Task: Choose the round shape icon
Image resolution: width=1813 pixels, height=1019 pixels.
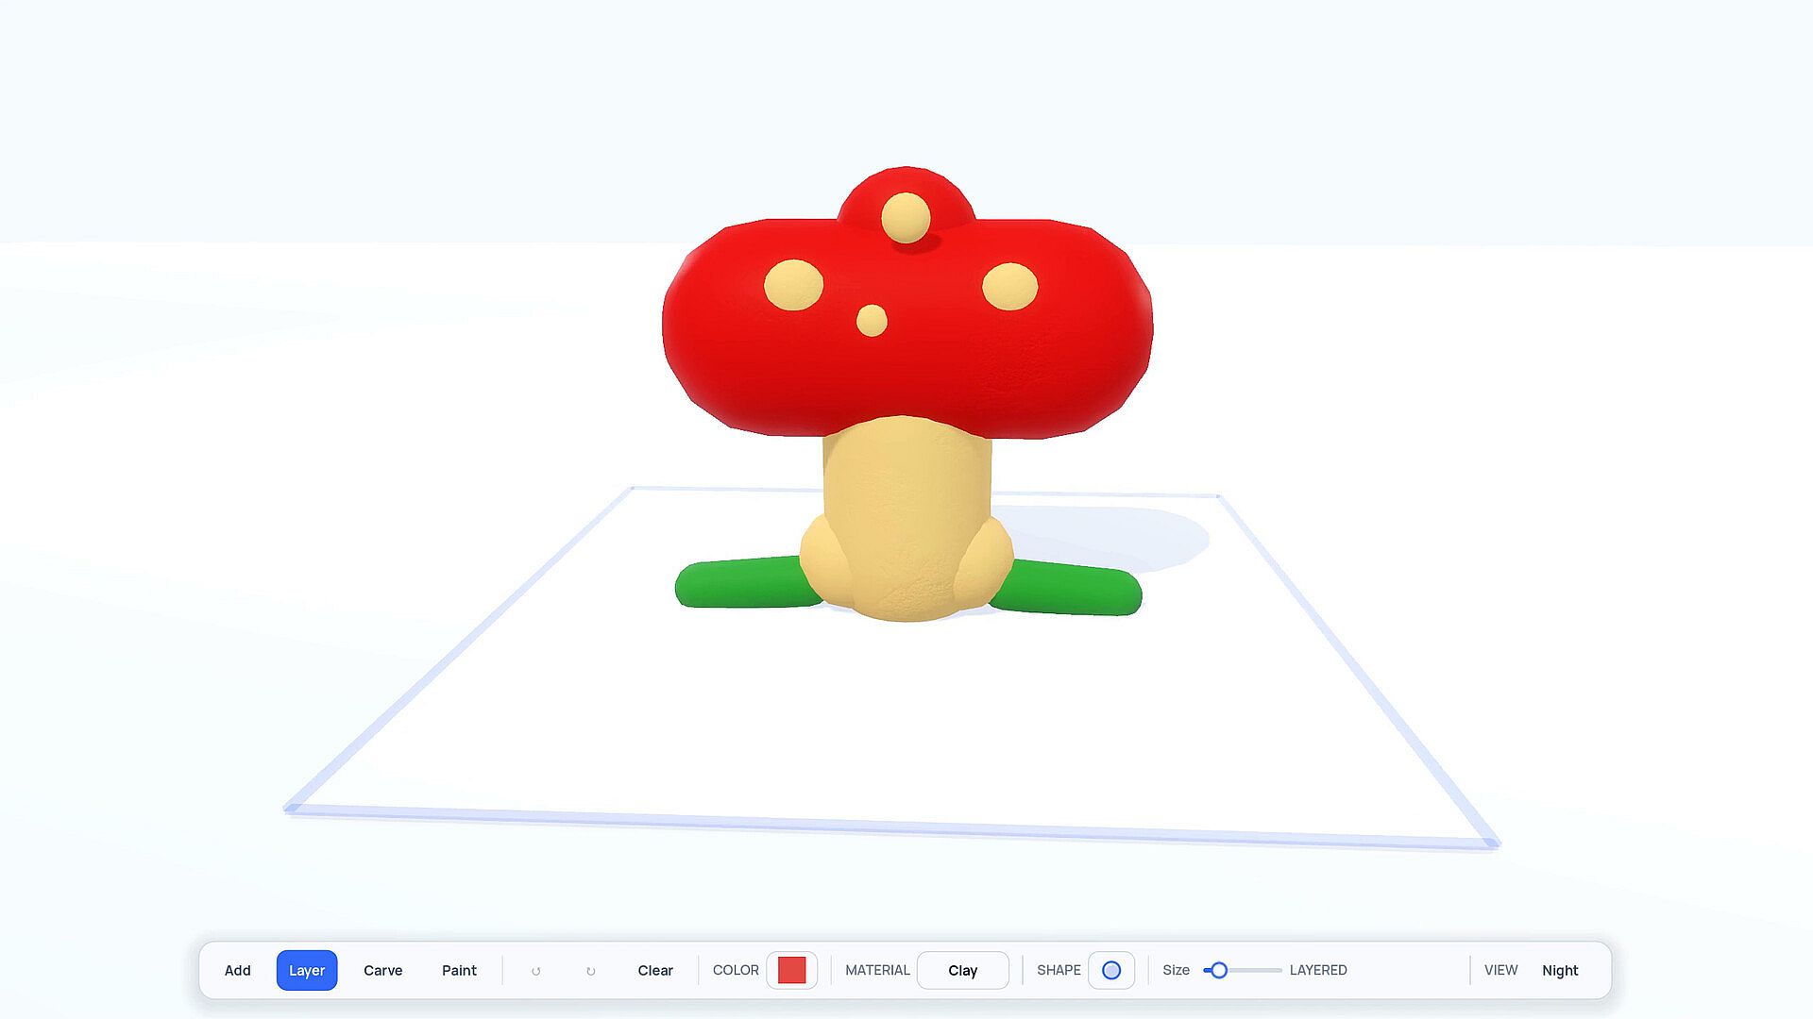Action: click(x=1111, y=970)
